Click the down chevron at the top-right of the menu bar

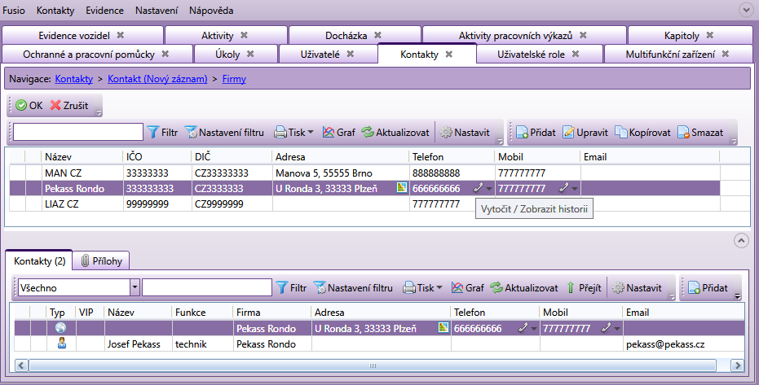[746, 10]
